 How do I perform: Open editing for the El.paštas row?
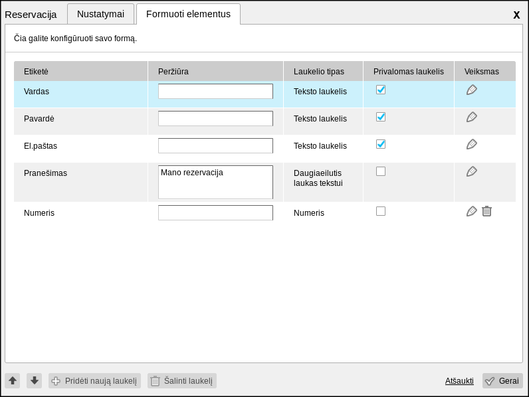point(472,145)
